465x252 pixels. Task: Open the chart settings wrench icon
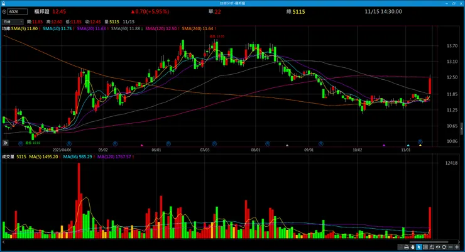[432, 247]
